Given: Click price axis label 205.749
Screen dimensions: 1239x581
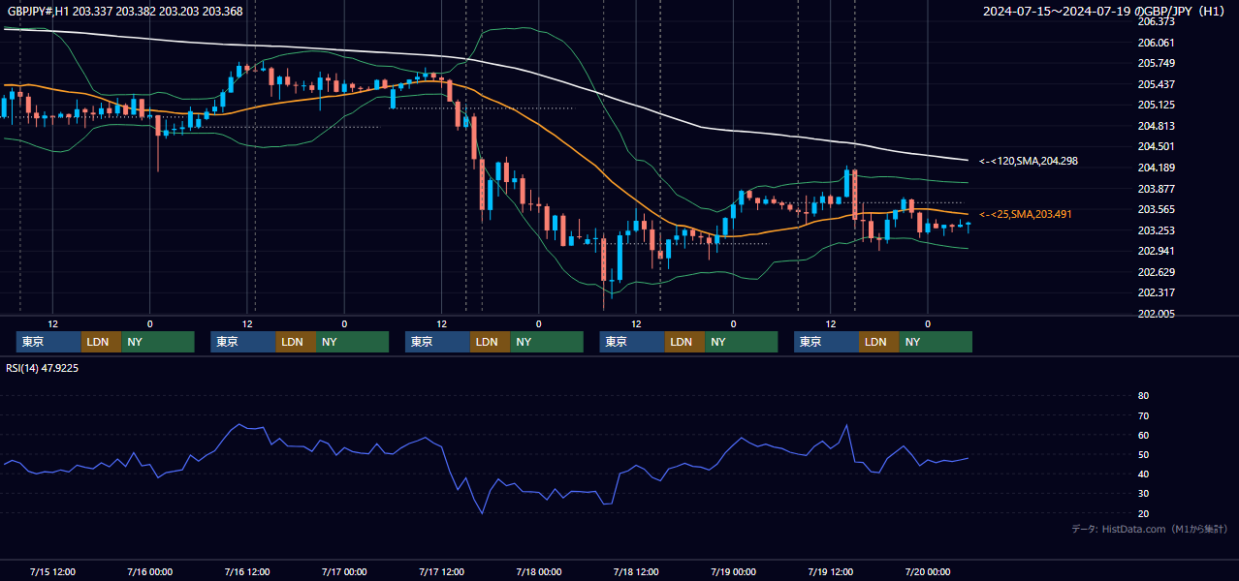Looking at the screenshot, I should pyautogui.click(x=1156, y=63).
